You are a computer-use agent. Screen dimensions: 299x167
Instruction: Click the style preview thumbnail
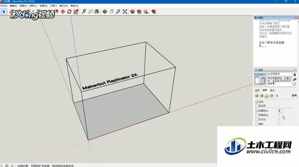pos(260,79)
